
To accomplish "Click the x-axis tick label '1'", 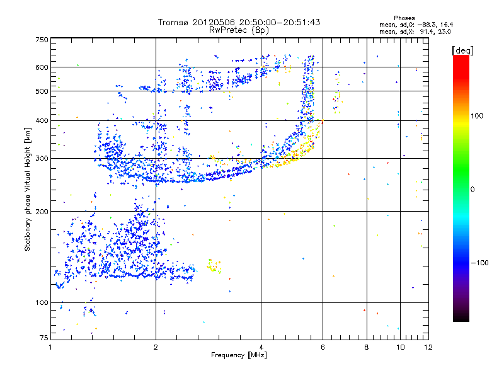I will [50, 347].
